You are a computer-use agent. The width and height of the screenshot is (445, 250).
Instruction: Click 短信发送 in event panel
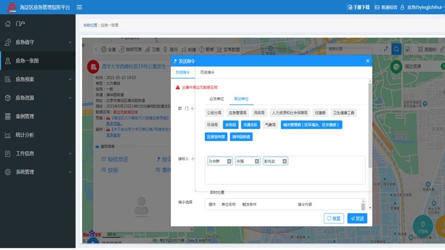[115, 159]
